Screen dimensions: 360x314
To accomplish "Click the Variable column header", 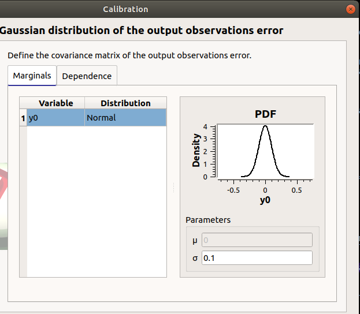I will pos(55,103).
